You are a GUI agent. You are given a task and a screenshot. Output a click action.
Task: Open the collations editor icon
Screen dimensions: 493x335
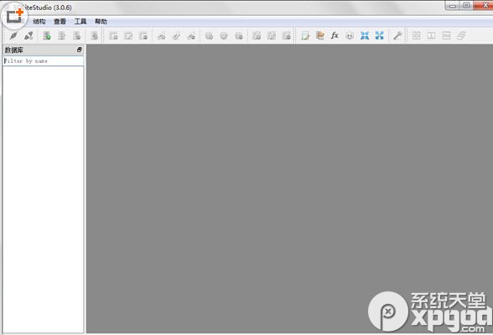tap(350, 35)
